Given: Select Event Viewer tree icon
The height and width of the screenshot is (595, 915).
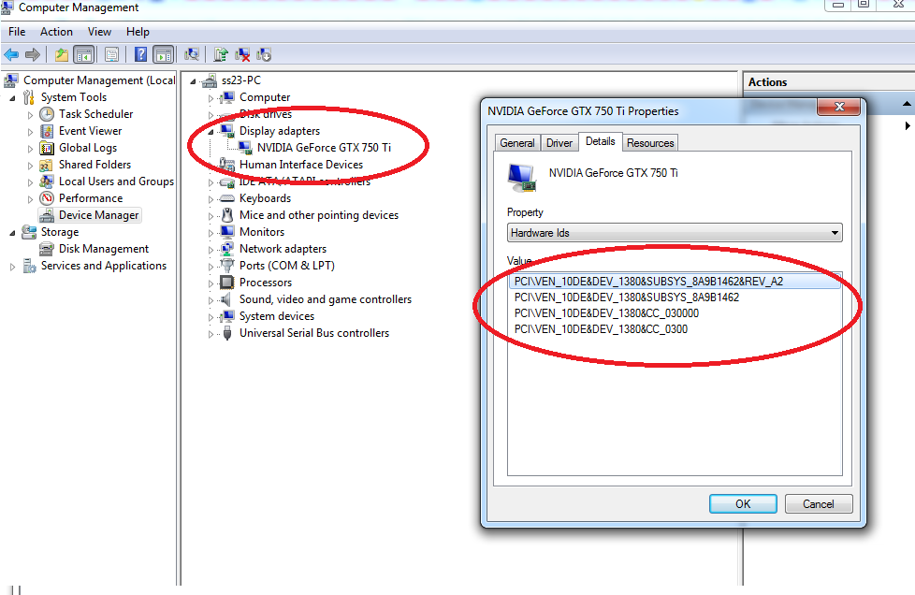Looking at the screenshot, I should click(47, 131).
